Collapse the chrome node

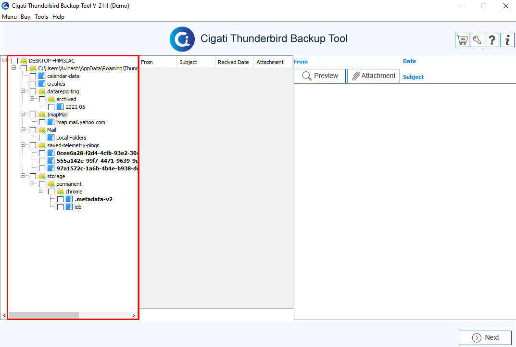(41, 191)
